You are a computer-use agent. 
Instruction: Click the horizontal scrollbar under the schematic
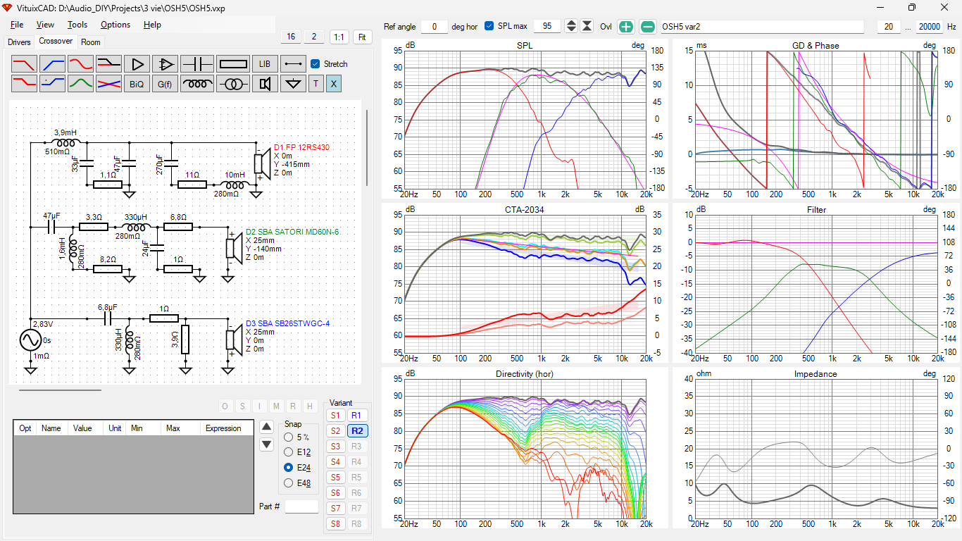pos(60,390)
